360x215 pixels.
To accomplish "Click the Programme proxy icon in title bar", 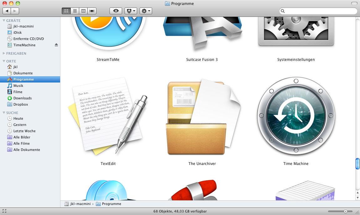I will click(167, 4).
